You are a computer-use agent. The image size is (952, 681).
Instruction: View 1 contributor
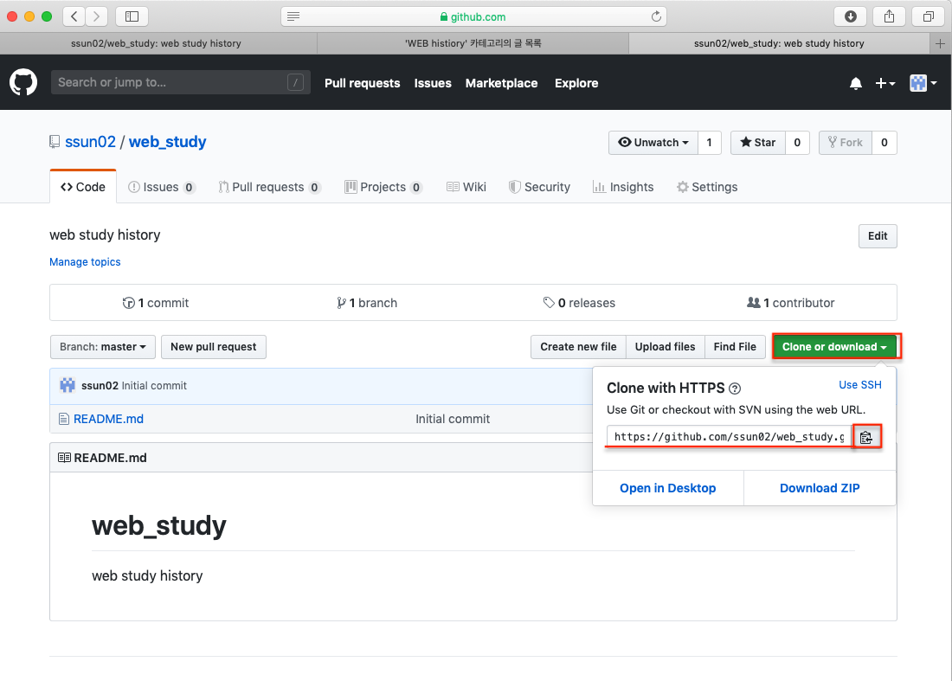click(x=791, y=303)
